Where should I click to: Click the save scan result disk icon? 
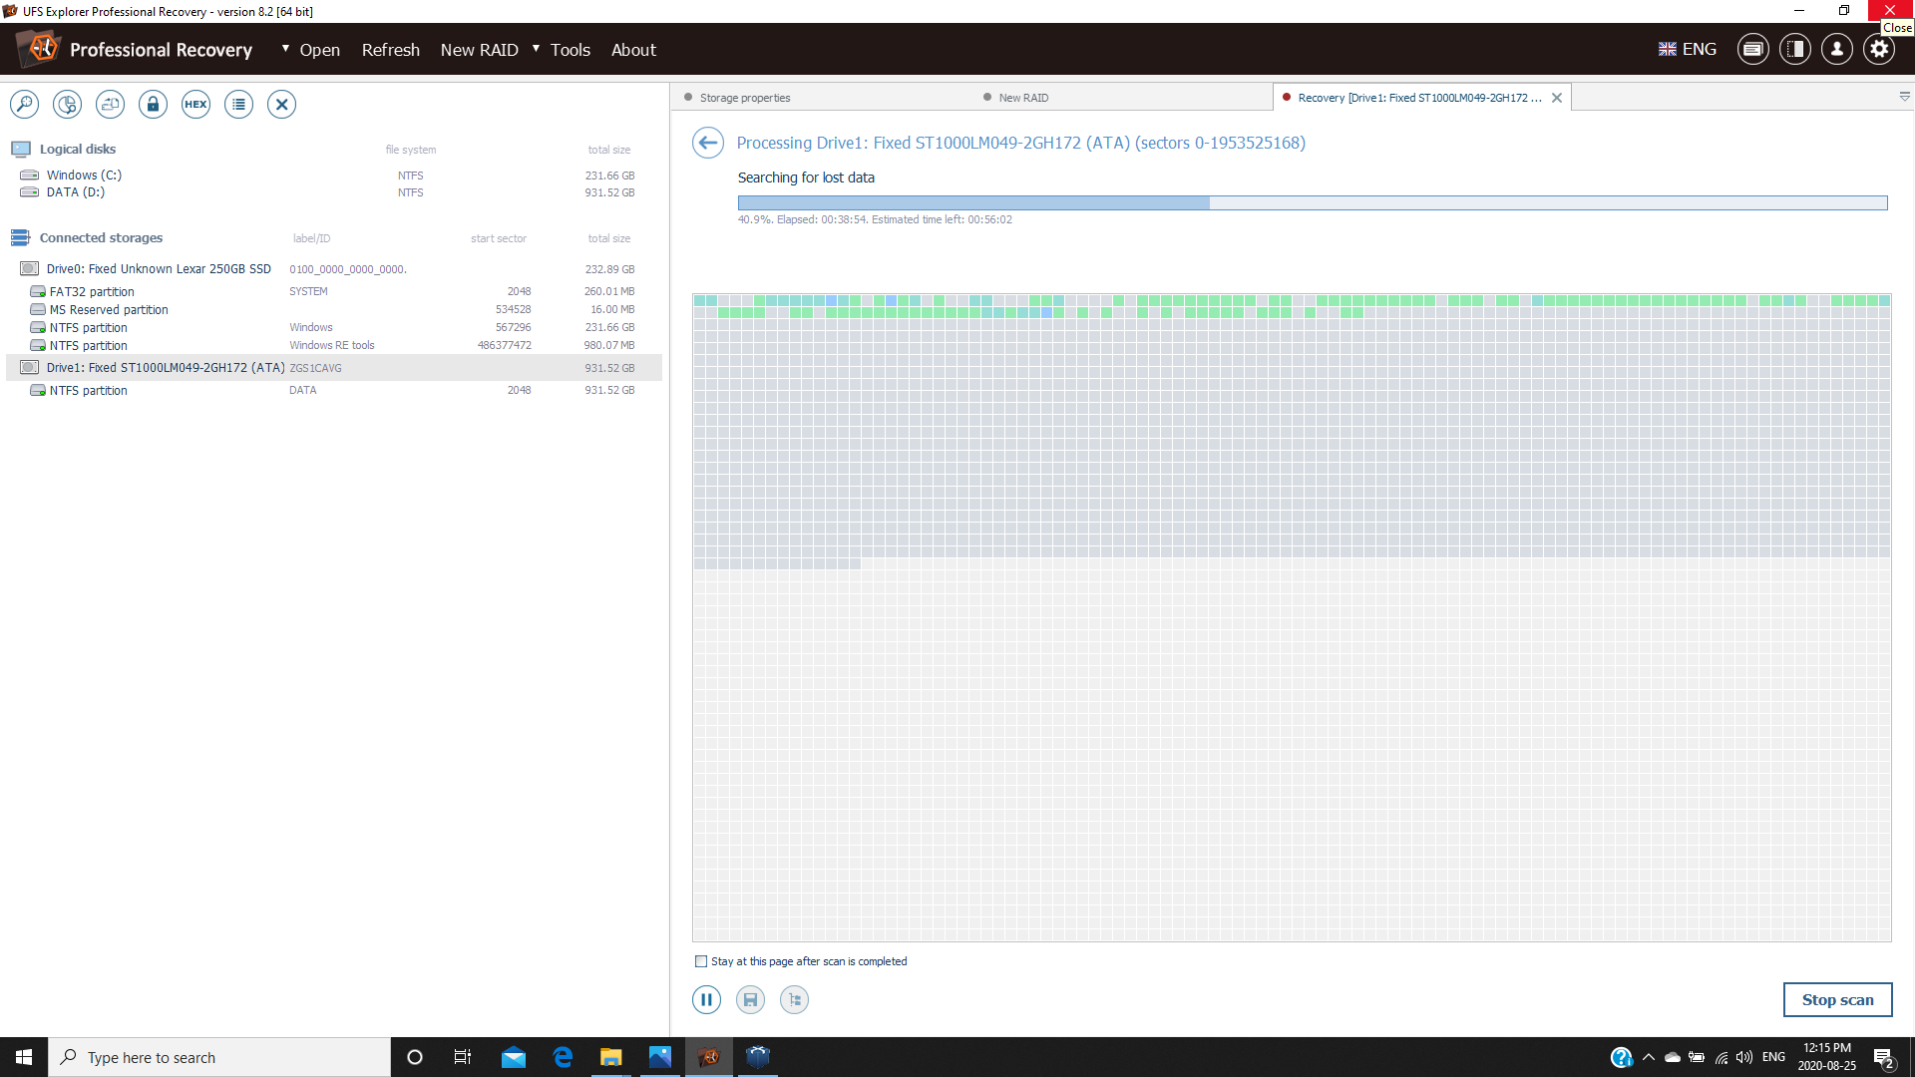coord(750,999)
